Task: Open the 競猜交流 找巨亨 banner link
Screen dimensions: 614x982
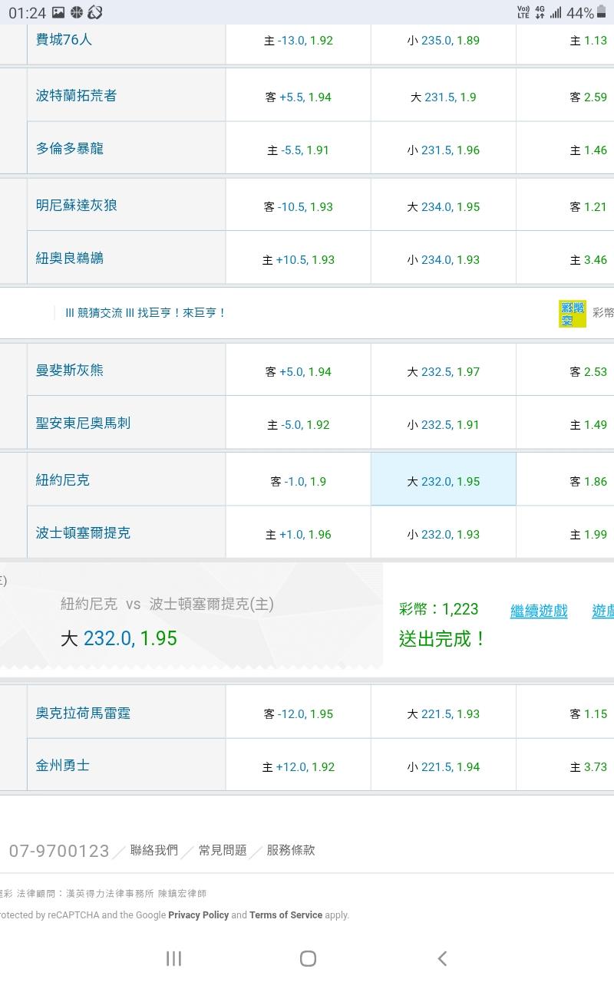Action: 146,313
